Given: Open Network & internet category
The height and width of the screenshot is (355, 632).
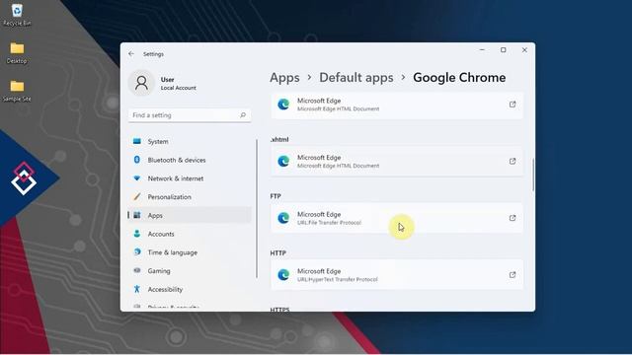Looking at the screenshot, I should click(190, 178).
